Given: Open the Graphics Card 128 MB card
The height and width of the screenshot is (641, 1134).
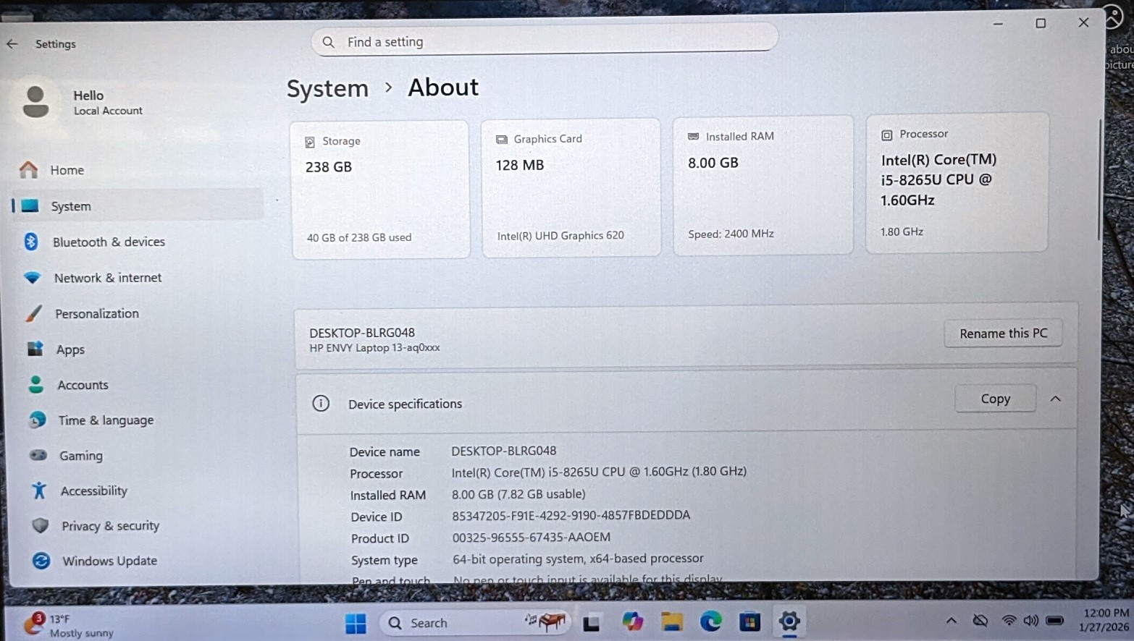Looking at the screenshot, I should tap(571, 187).
